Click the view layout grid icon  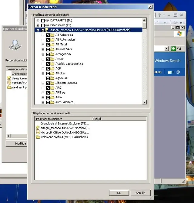point(171,72)
